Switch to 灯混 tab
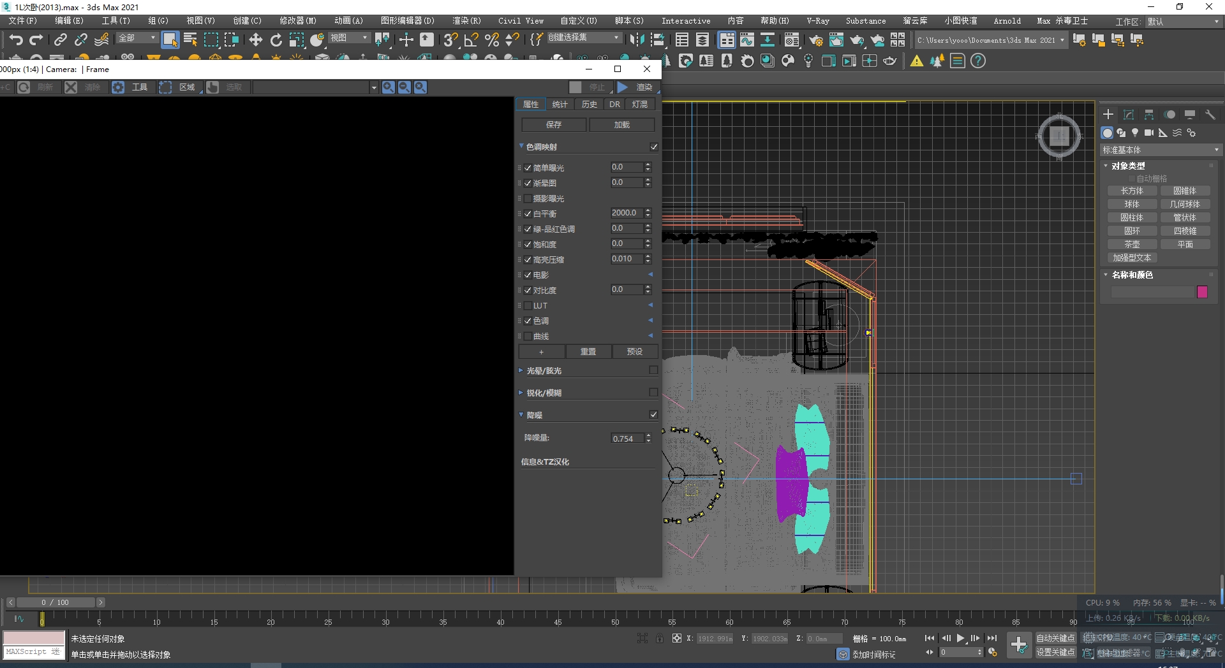 tap(640, 105)
